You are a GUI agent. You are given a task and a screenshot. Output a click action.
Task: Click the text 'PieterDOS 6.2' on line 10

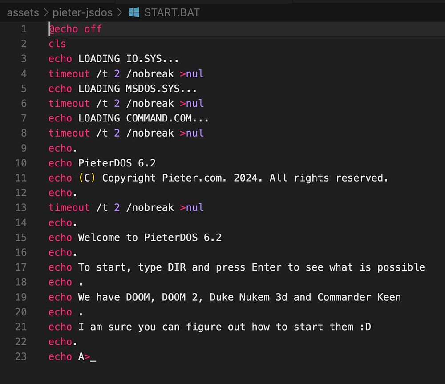click(117, 163)
